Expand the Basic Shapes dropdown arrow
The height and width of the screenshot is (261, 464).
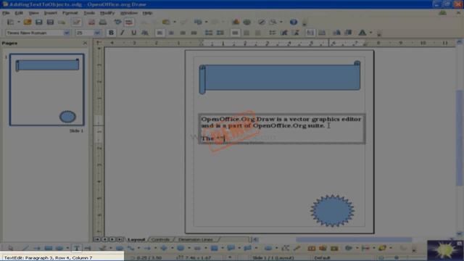pyautogui.click(x=172, y=248)
